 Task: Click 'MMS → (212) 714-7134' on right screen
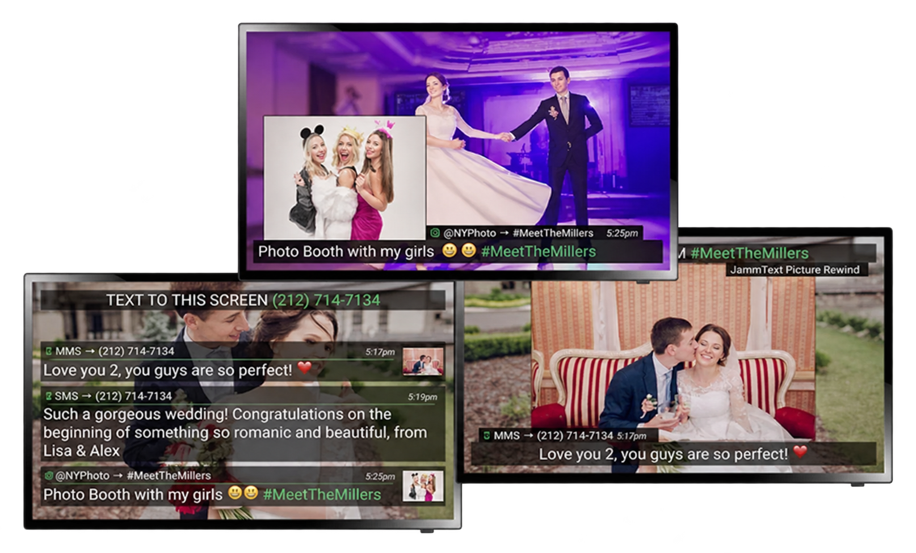553,436
